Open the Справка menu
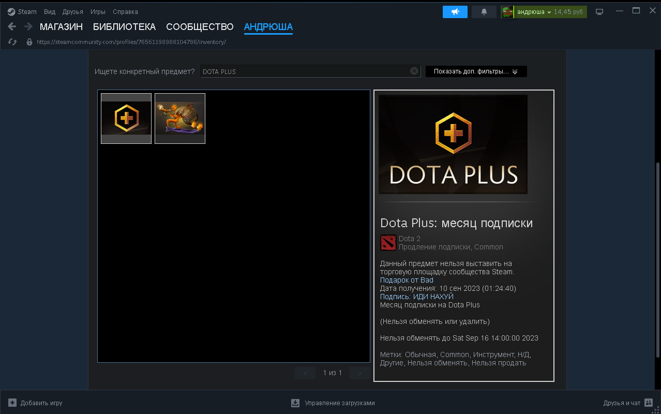The height and width of the screenshot is (414, 661). (125, 11)
